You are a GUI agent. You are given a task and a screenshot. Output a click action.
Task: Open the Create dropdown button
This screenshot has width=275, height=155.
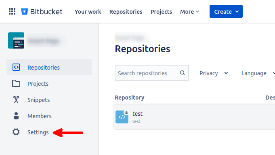(x=226, y=11)
